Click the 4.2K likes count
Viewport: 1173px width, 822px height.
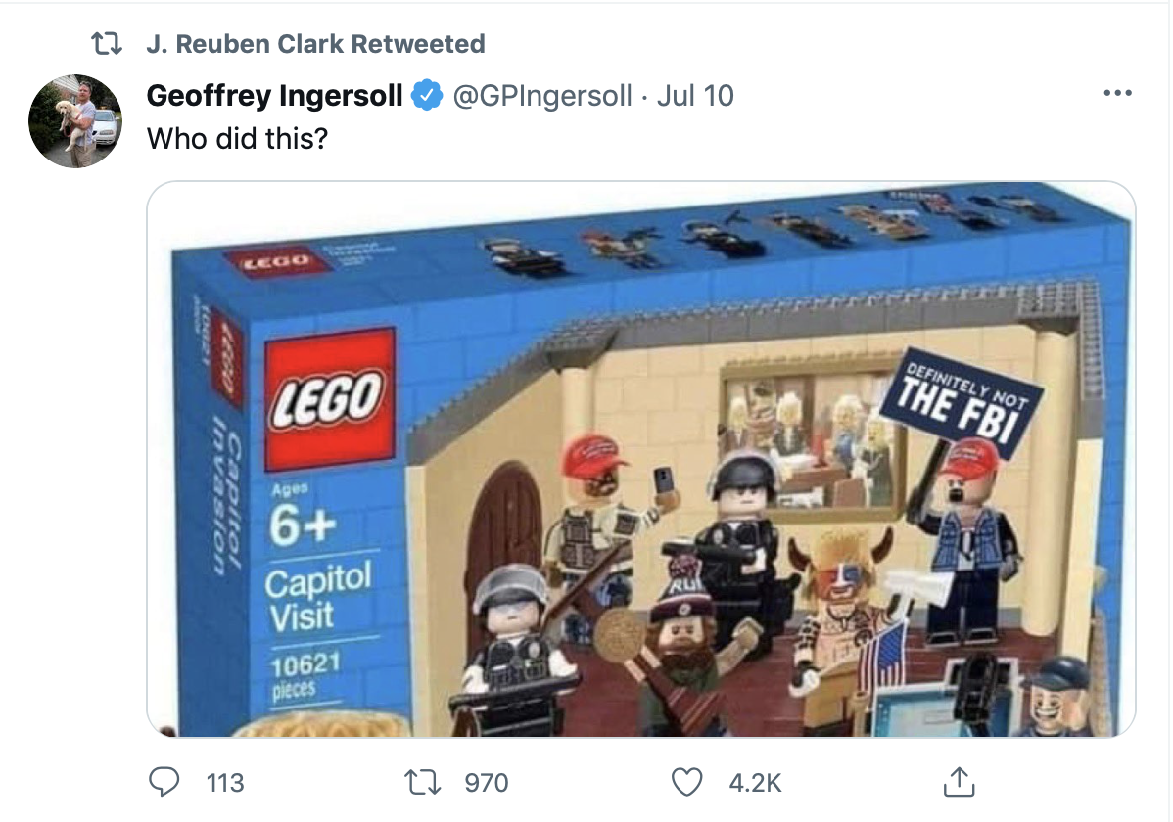756,782
